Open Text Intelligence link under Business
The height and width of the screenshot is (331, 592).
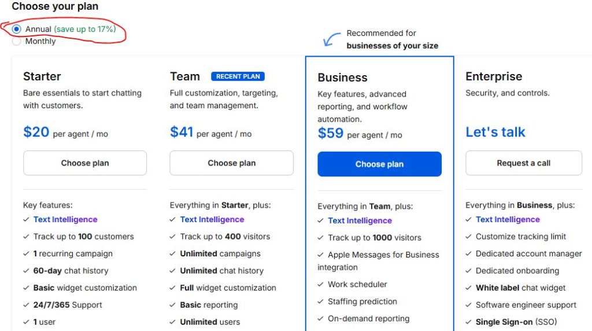coord(360,220)
